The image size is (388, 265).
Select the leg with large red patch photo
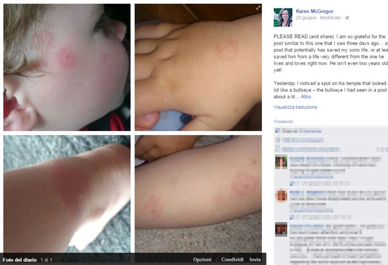(67, 194)
